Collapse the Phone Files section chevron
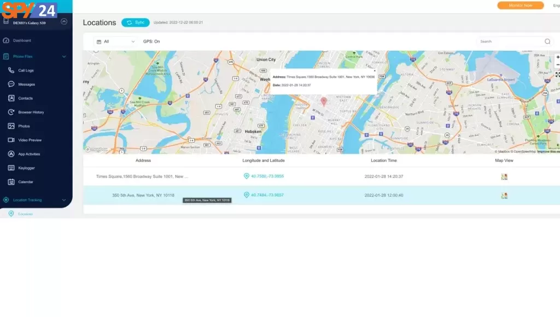 pos(64,57)
